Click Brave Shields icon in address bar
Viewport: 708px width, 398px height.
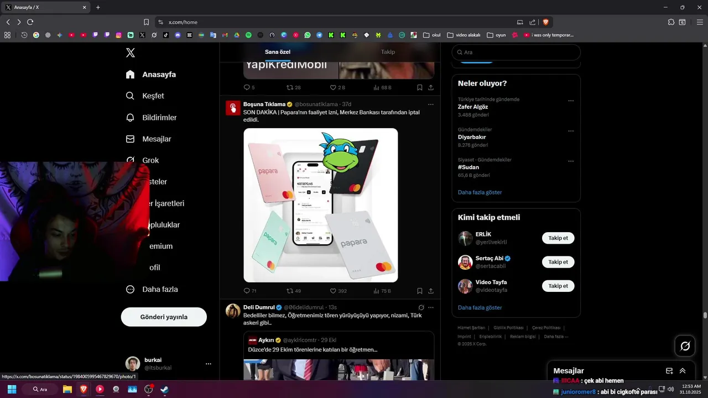click(x=545, y=22)
